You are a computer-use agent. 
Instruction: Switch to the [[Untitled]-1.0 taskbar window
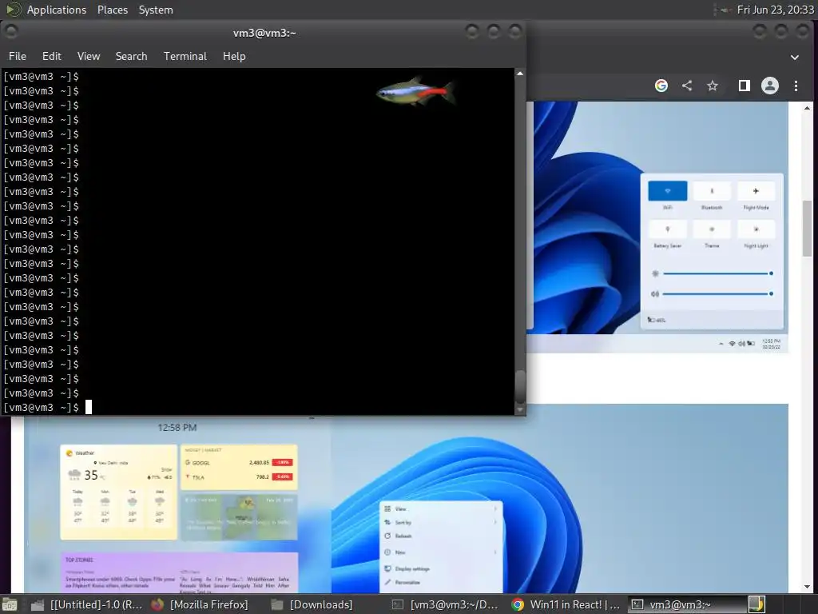click(87, 604)
